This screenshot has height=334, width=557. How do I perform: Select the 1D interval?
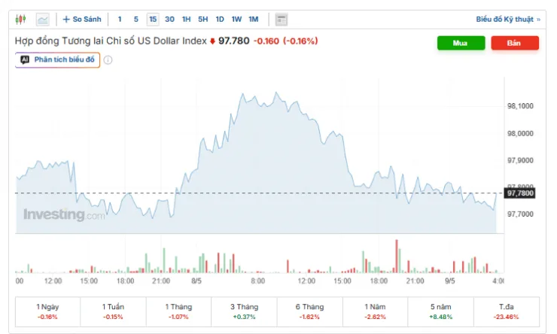tap(220, 19)
